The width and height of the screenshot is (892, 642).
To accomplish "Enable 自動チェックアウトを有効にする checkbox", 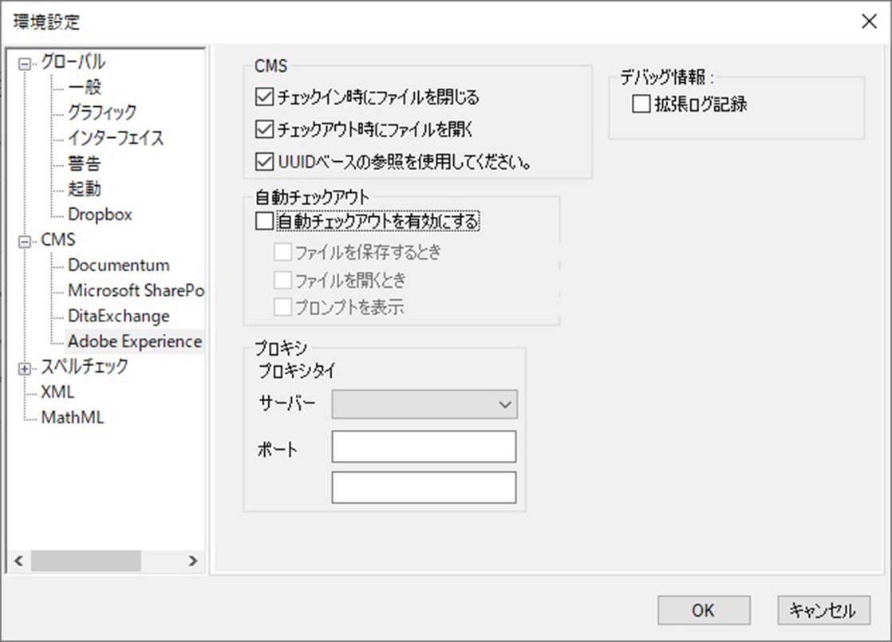I will tap(264, 222).
